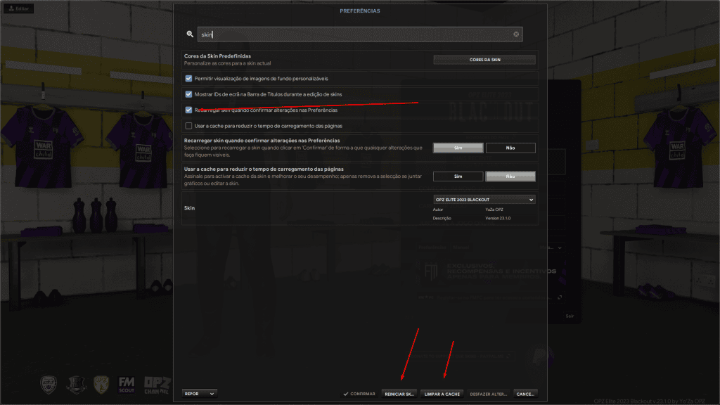This screenshot has width=720, height=405.
Task: Choose 'Não' for recarregar skin option
Action: [x=510, y=148]
